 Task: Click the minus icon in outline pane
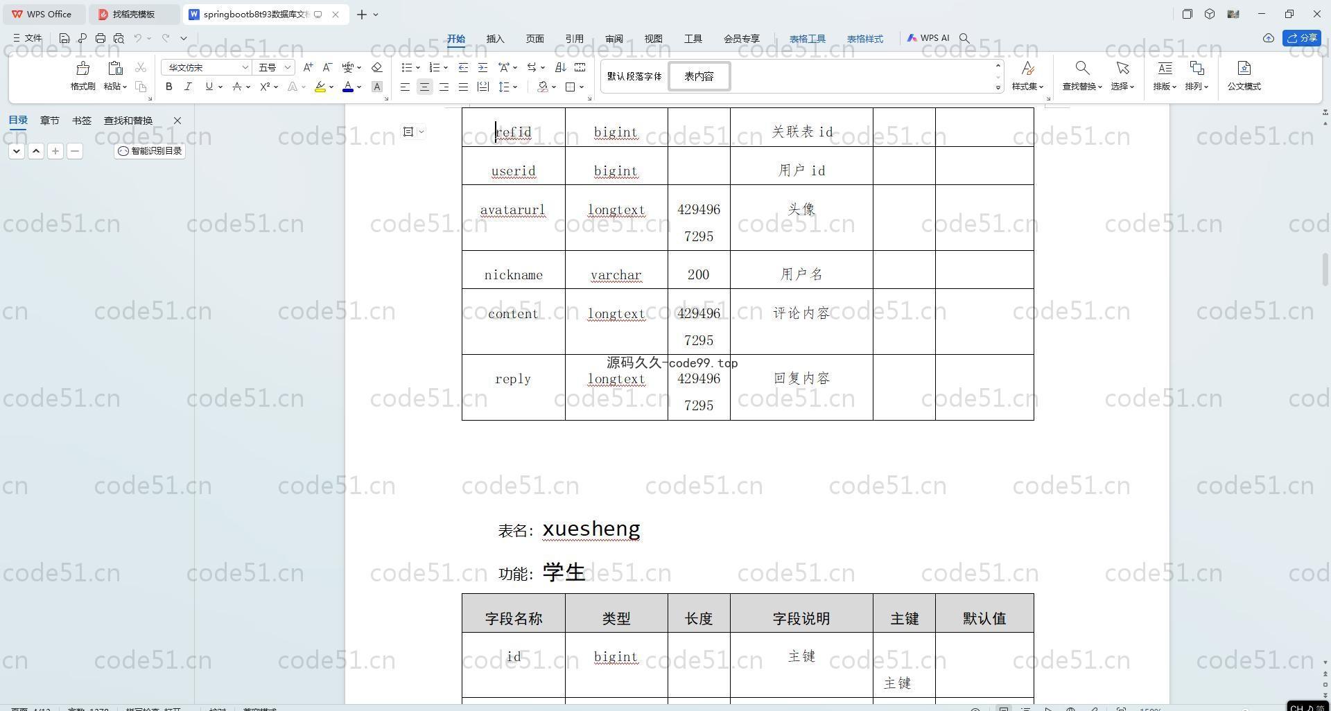[x=75, y=151]
